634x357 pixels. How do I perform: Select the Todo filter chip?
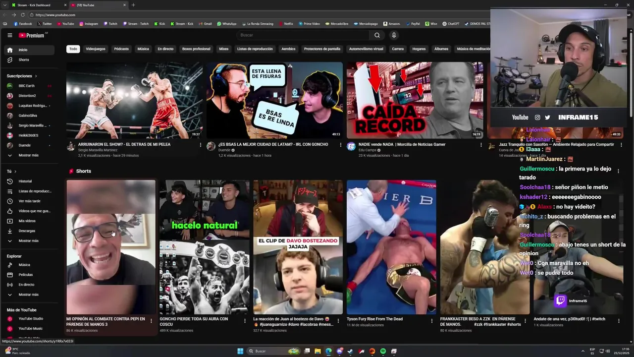pos(73,49)
